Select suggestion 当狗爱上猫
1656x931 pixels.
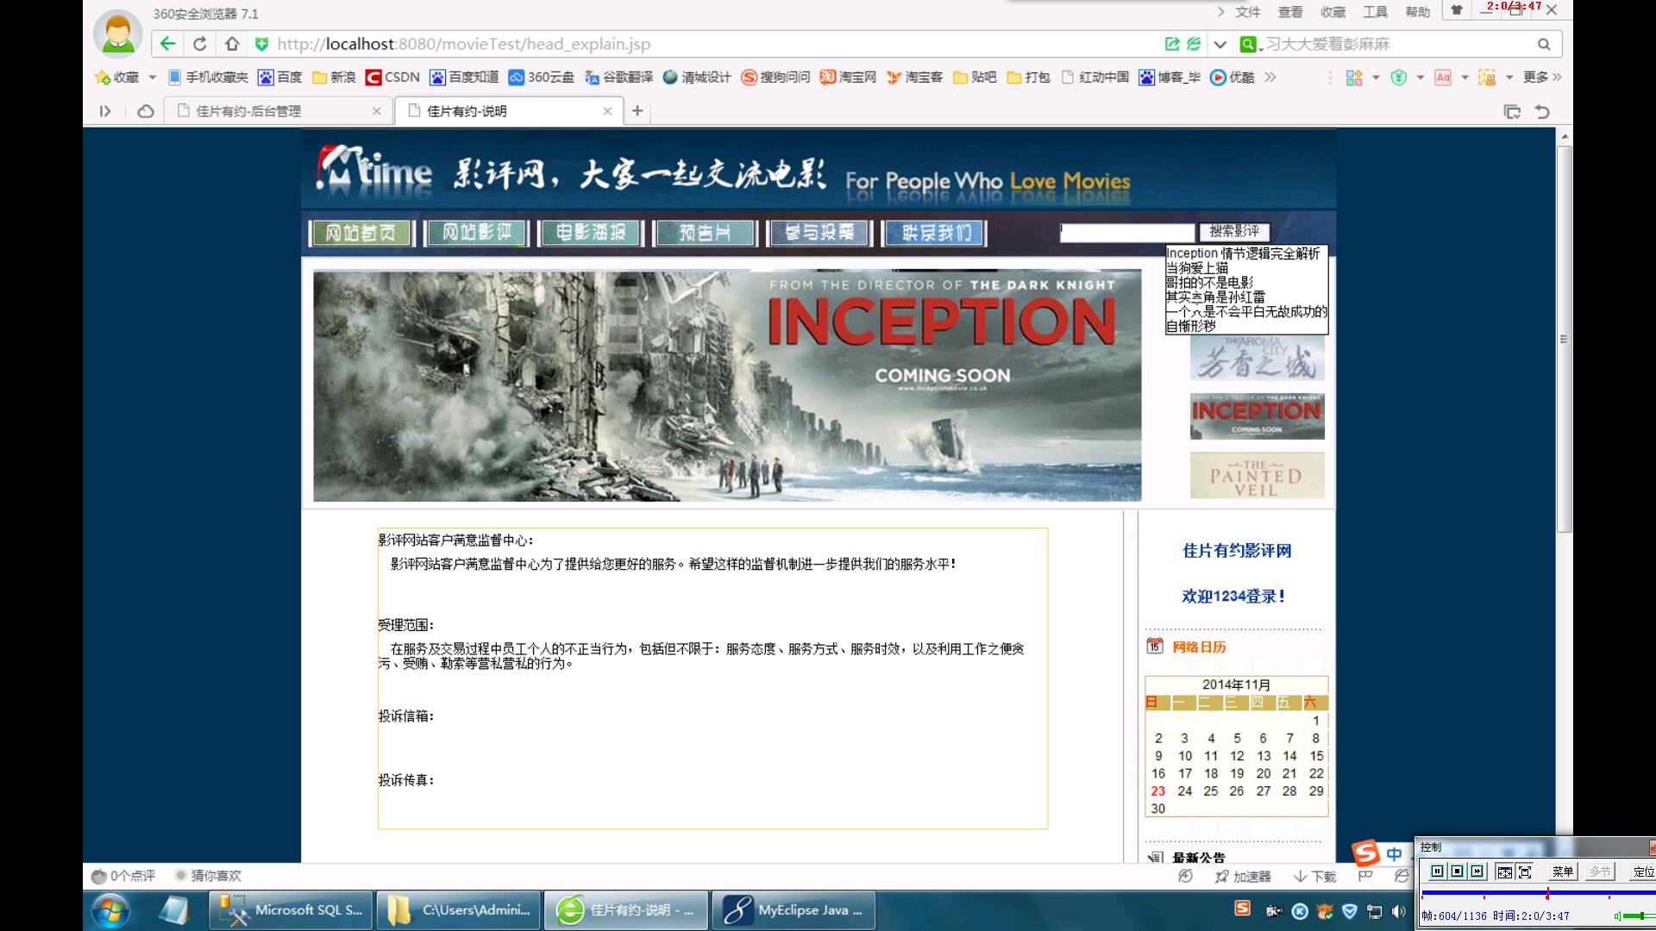click(1197, 268)
